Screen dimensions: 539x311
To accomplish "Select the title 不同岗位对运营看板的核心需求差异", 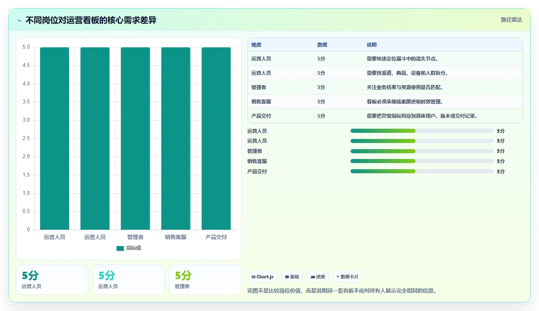I will 91,20.
